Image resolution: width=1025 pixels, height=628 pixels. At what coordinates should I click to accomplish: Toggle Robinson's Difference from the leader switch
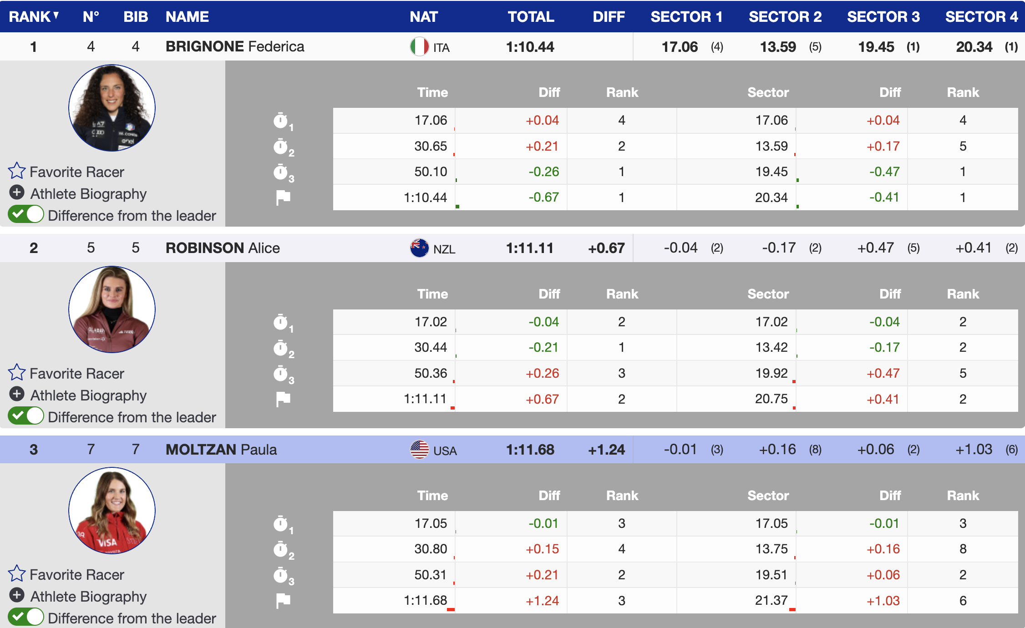tap(26, 416)
